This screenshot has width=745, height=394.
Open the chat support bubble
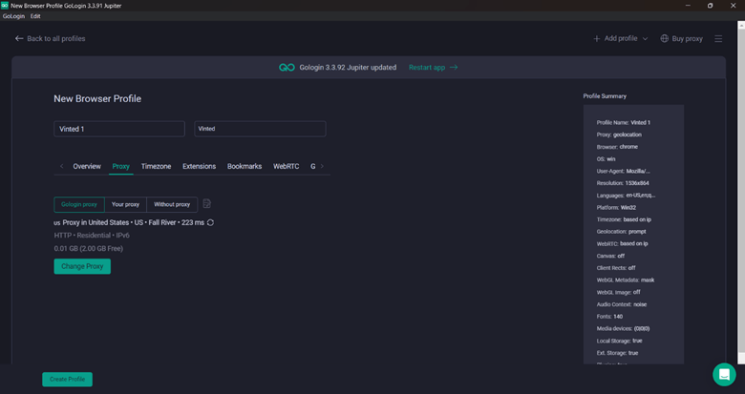point(724,374)
